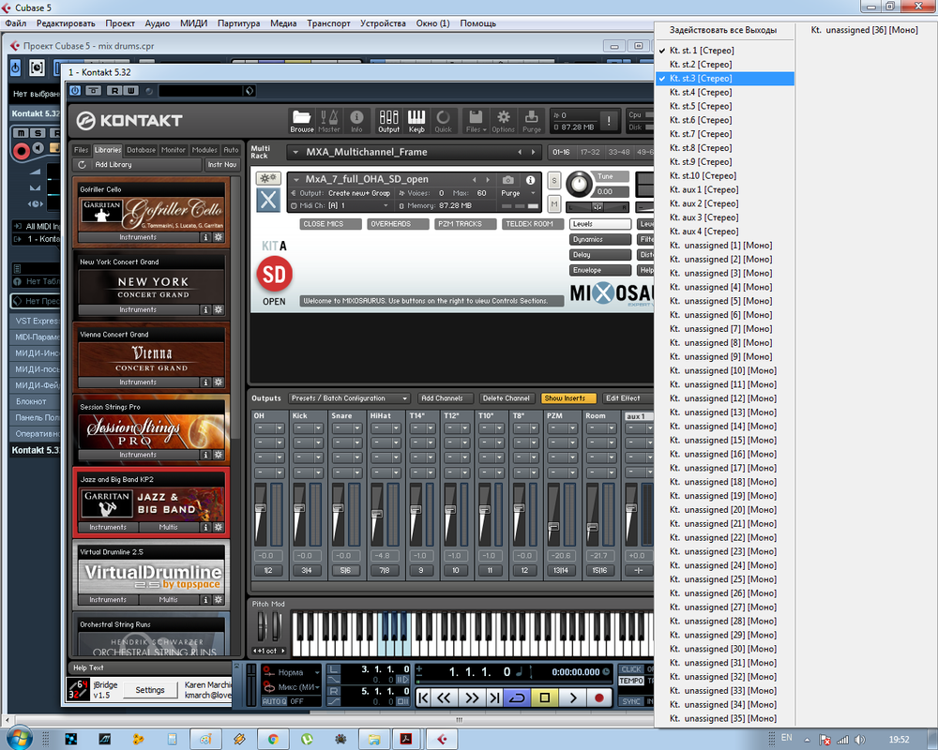Click the transport Play button
938x750 pixels.
point(572,697)
